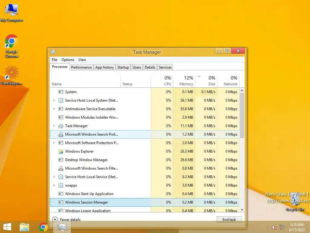Switch to the Users tab

137,67
